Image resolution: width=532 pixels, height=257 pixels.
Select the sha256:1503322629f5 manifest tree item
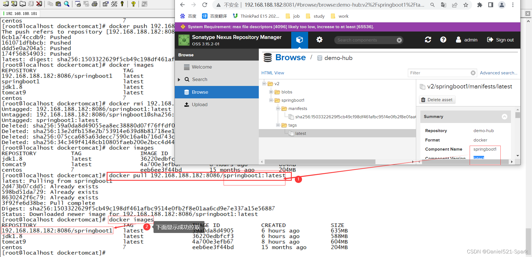point(352,117)
